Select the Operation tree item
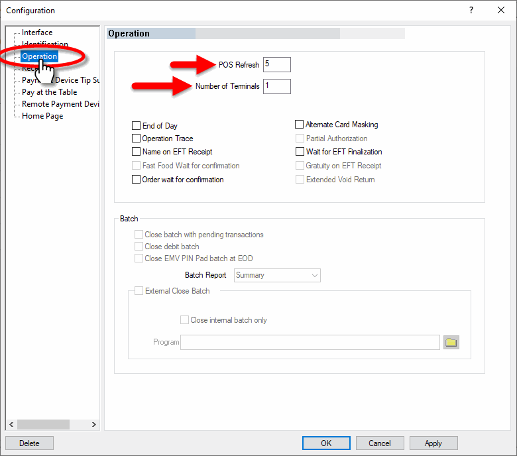The height and width of the screenshot is (456, 517). [39, 56]
